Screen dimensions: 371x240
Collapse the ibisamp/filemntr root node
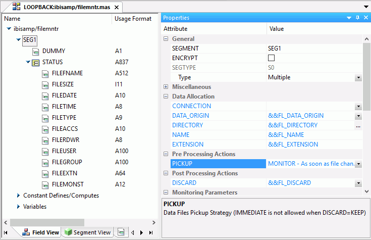[x=9, y=29]
